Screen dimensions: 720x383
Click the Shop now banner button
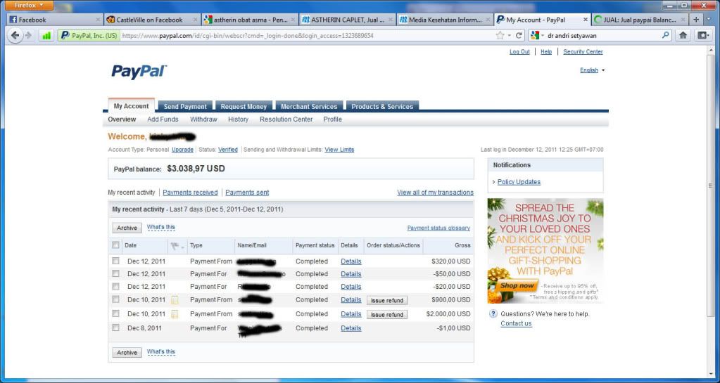pyautogui.click(x=517, y=285)
